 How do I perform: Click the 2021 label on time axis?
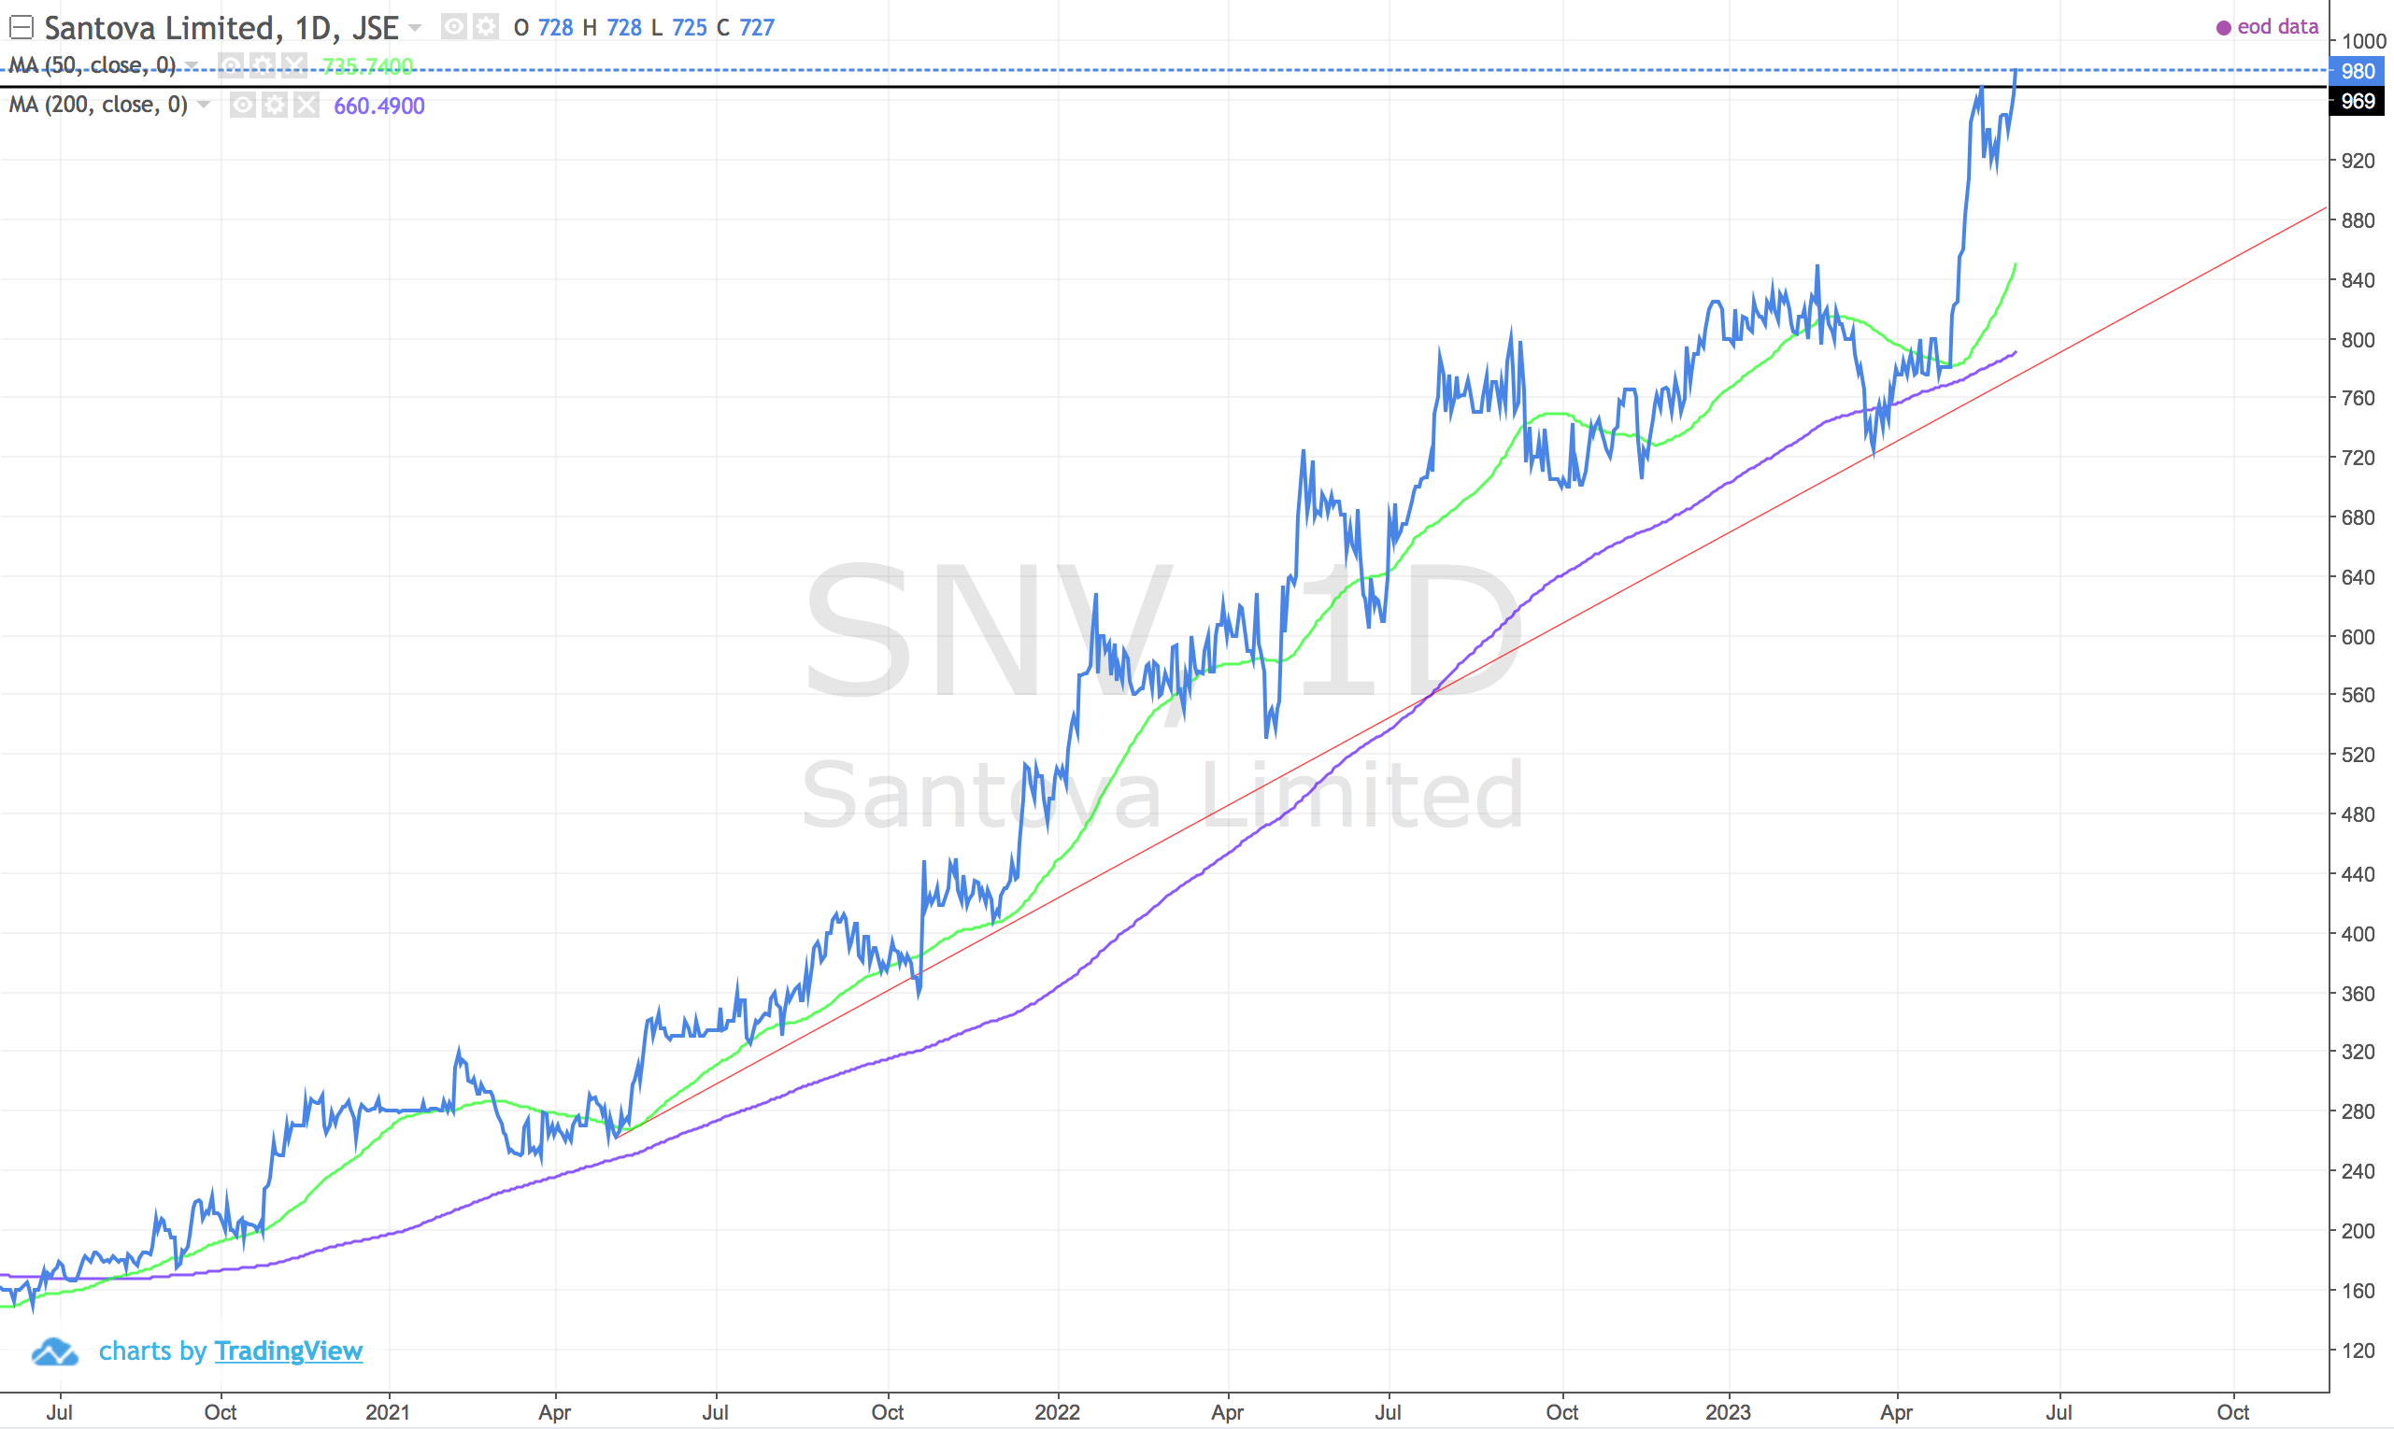pyautogui.click(x=387, y=1412)
